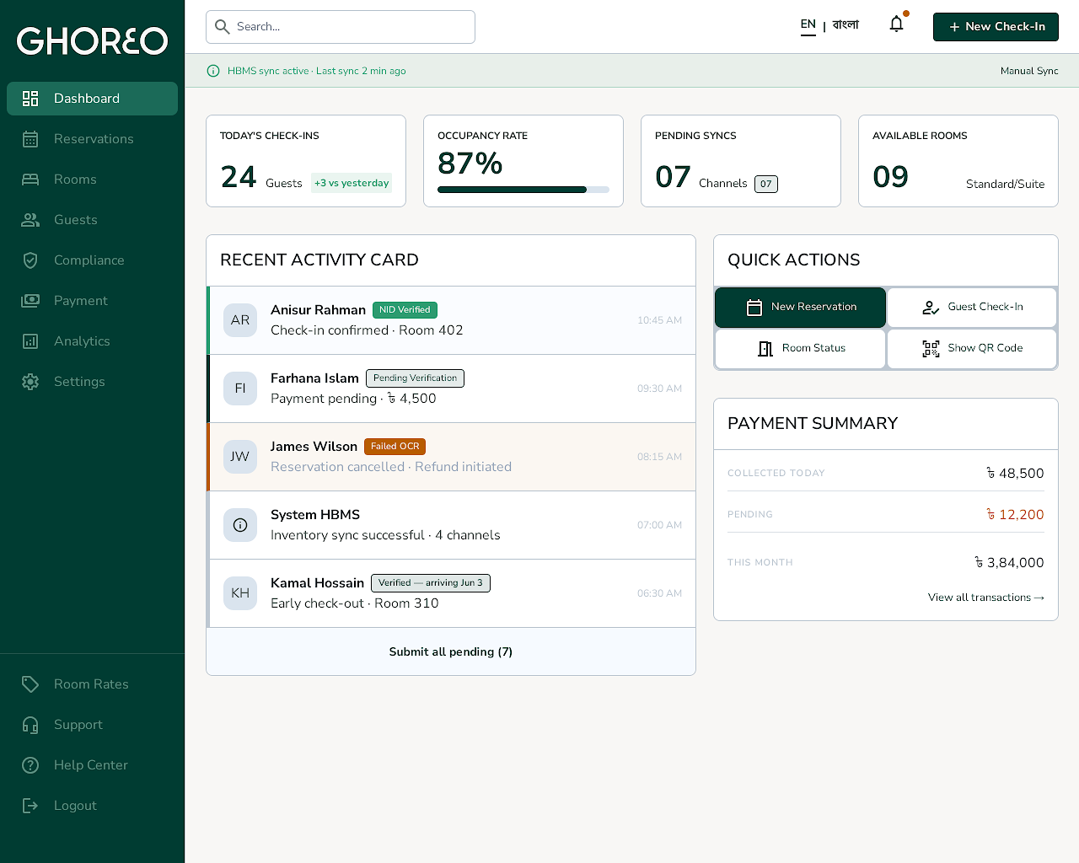Open Room Rates page

point(93,684)
